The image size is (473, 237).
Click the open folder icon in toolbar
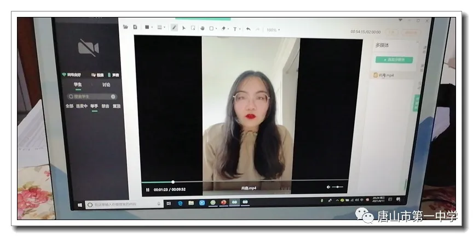pyautogui.click(x=125, y=26)
